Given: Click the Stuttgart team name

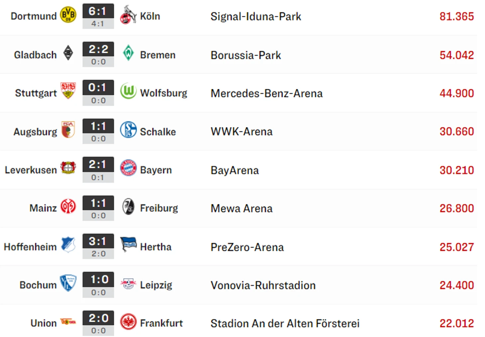Looking at the screenshot, I should pos(36,93).
